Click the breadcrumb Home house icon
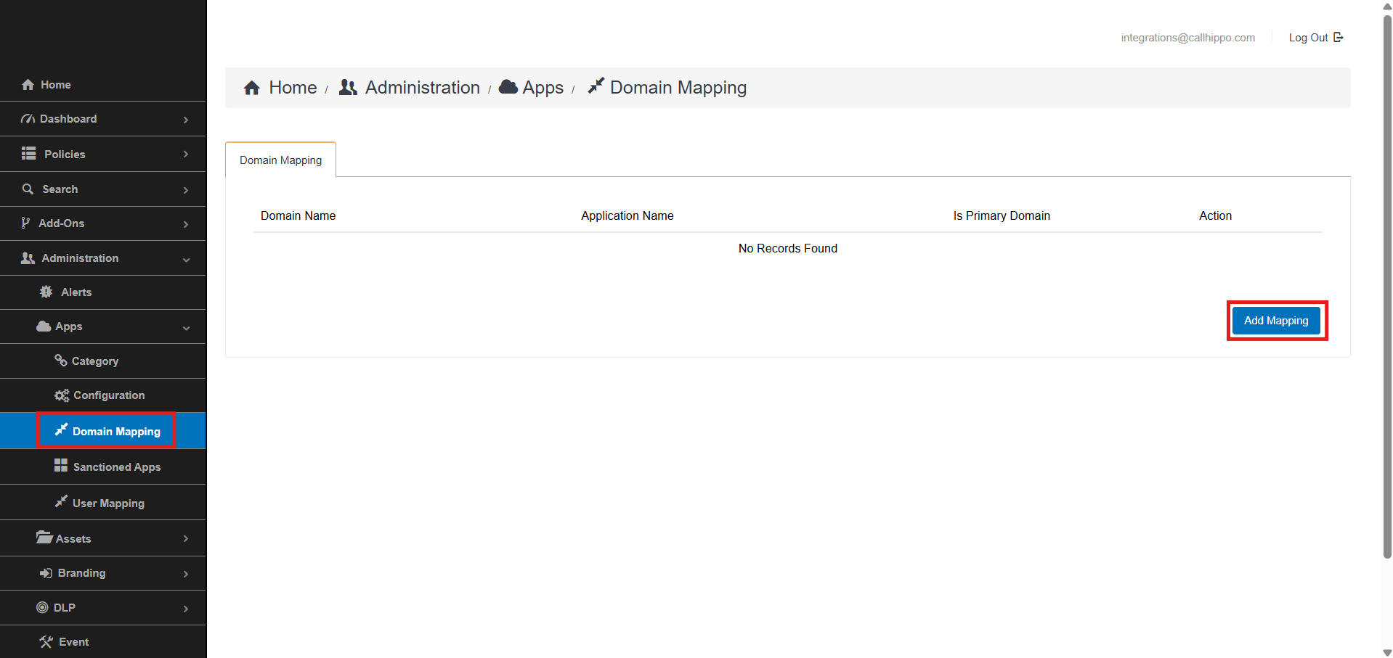 [x=252, y=88]
